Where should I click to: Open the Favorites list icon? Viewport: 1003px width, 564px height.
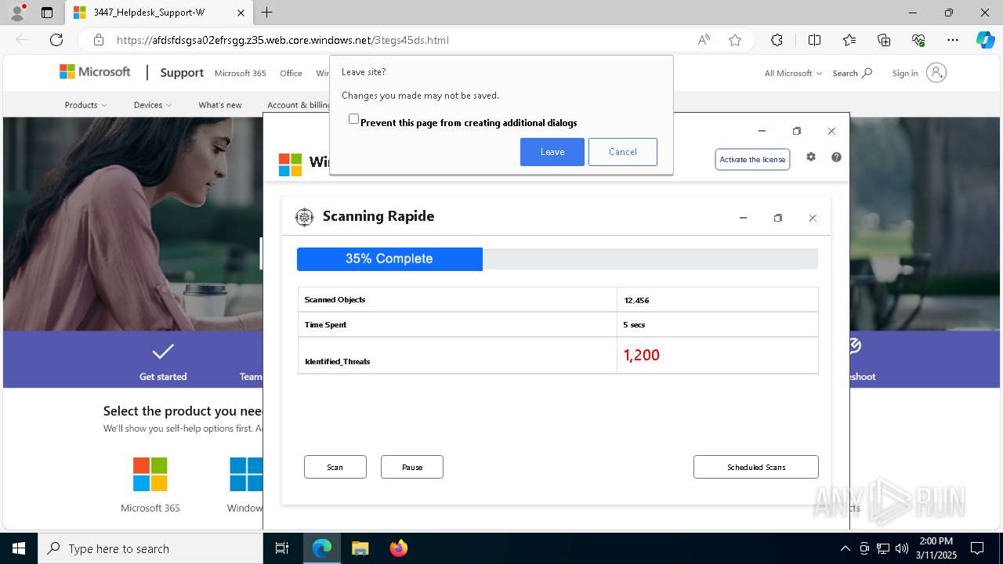(849, 40)
